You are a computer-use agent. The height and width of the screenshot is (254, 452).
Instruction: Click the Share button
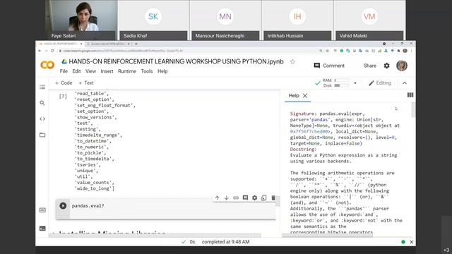pyautogui.click(x=370, y=66)
